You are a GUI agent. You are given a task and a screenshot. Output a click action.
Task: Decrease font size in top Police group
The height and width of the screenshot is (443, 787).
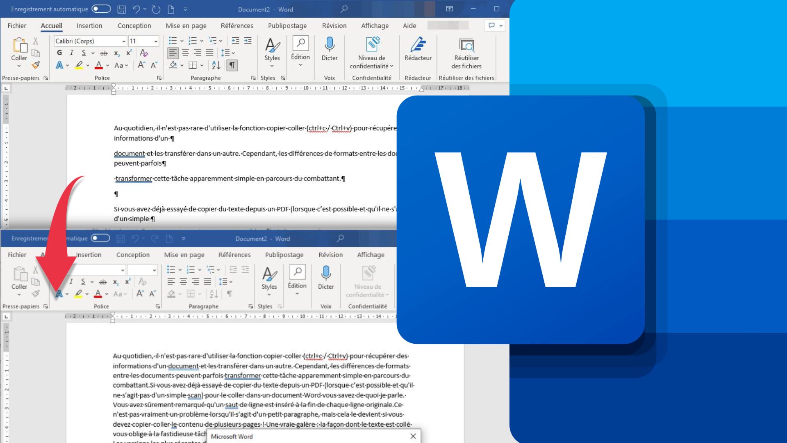tap(154, 65)
